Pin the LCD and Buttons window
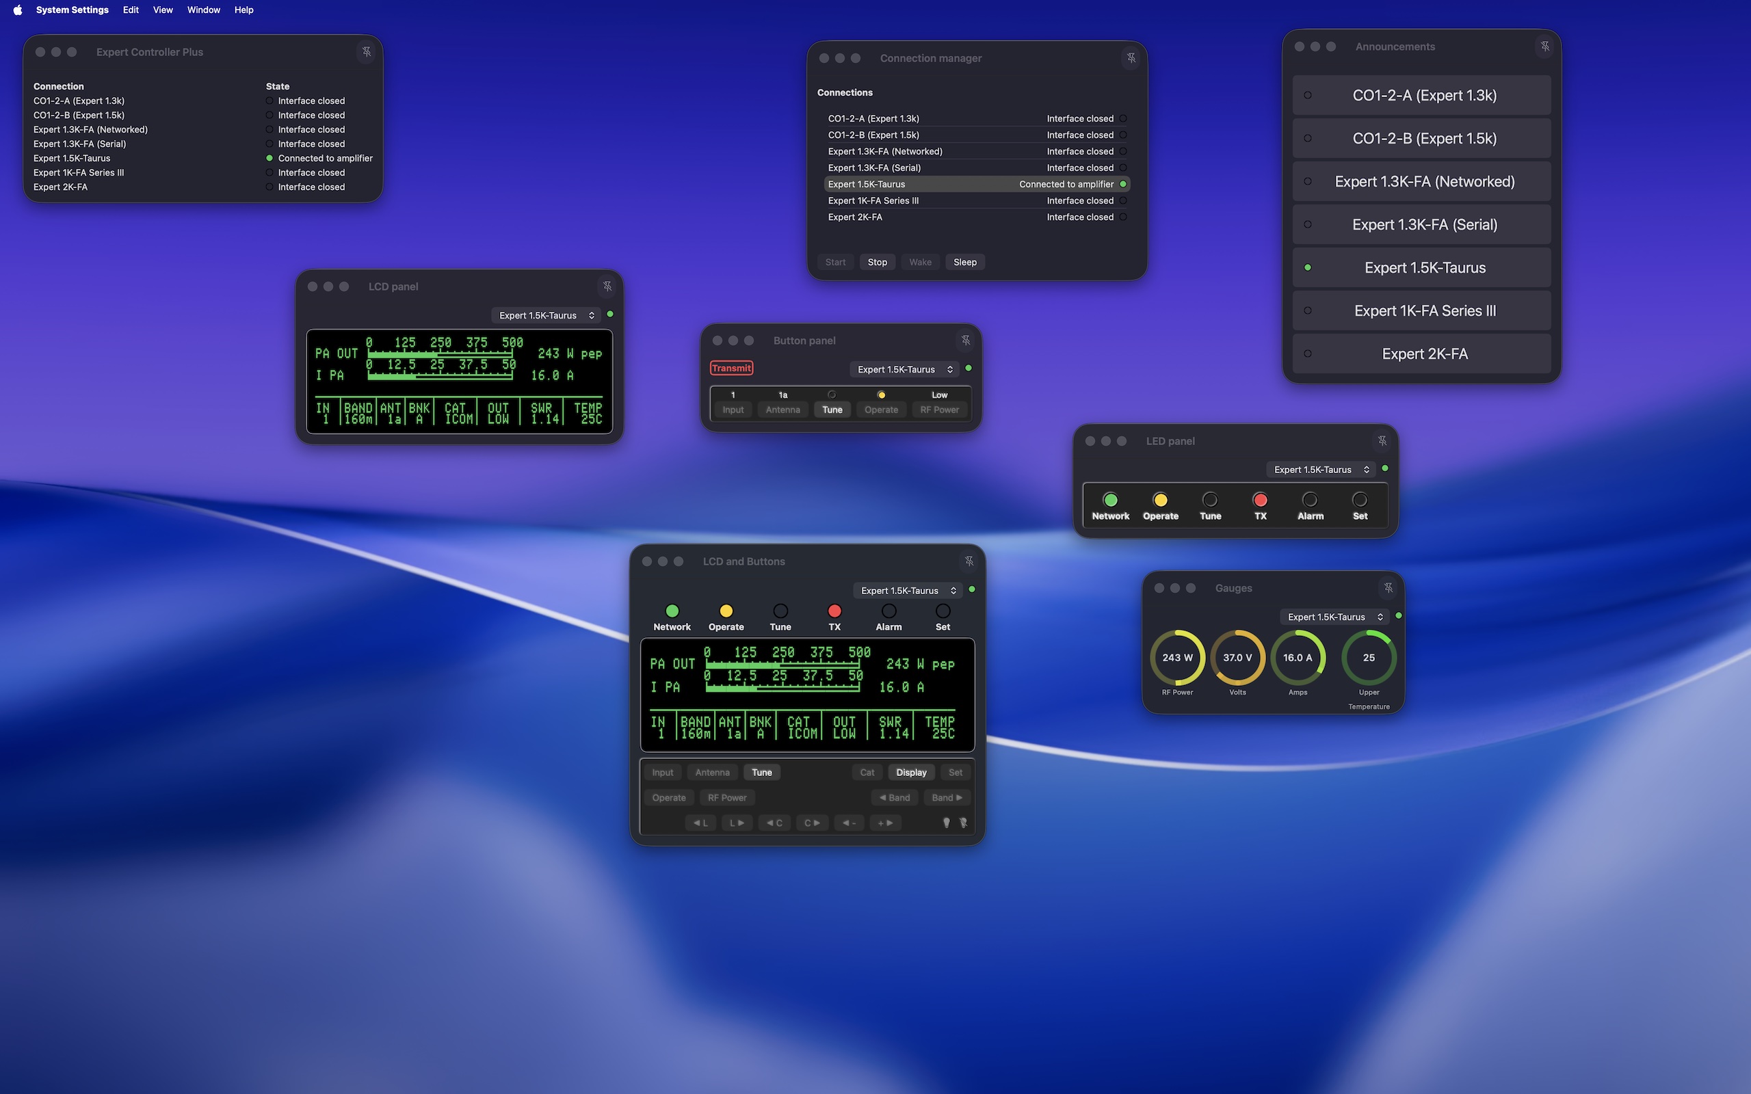The image size is (1751, 1094). tap(970, 561)
